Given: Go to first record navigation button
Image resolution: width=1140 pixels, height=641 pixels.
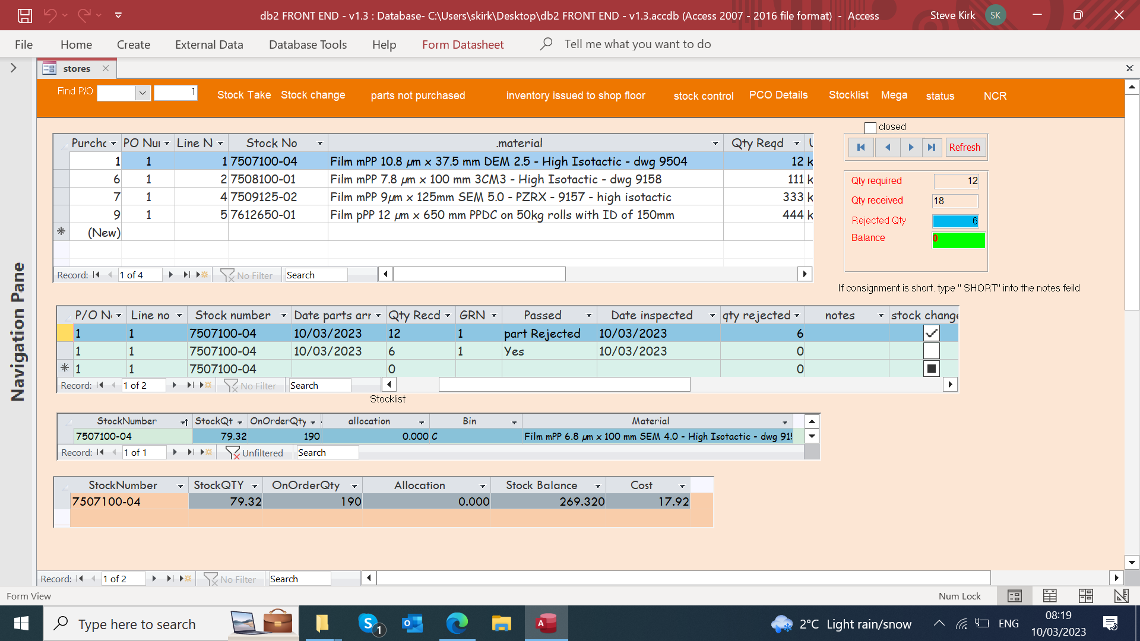Looking at the screenshot, I should point(861,147).
